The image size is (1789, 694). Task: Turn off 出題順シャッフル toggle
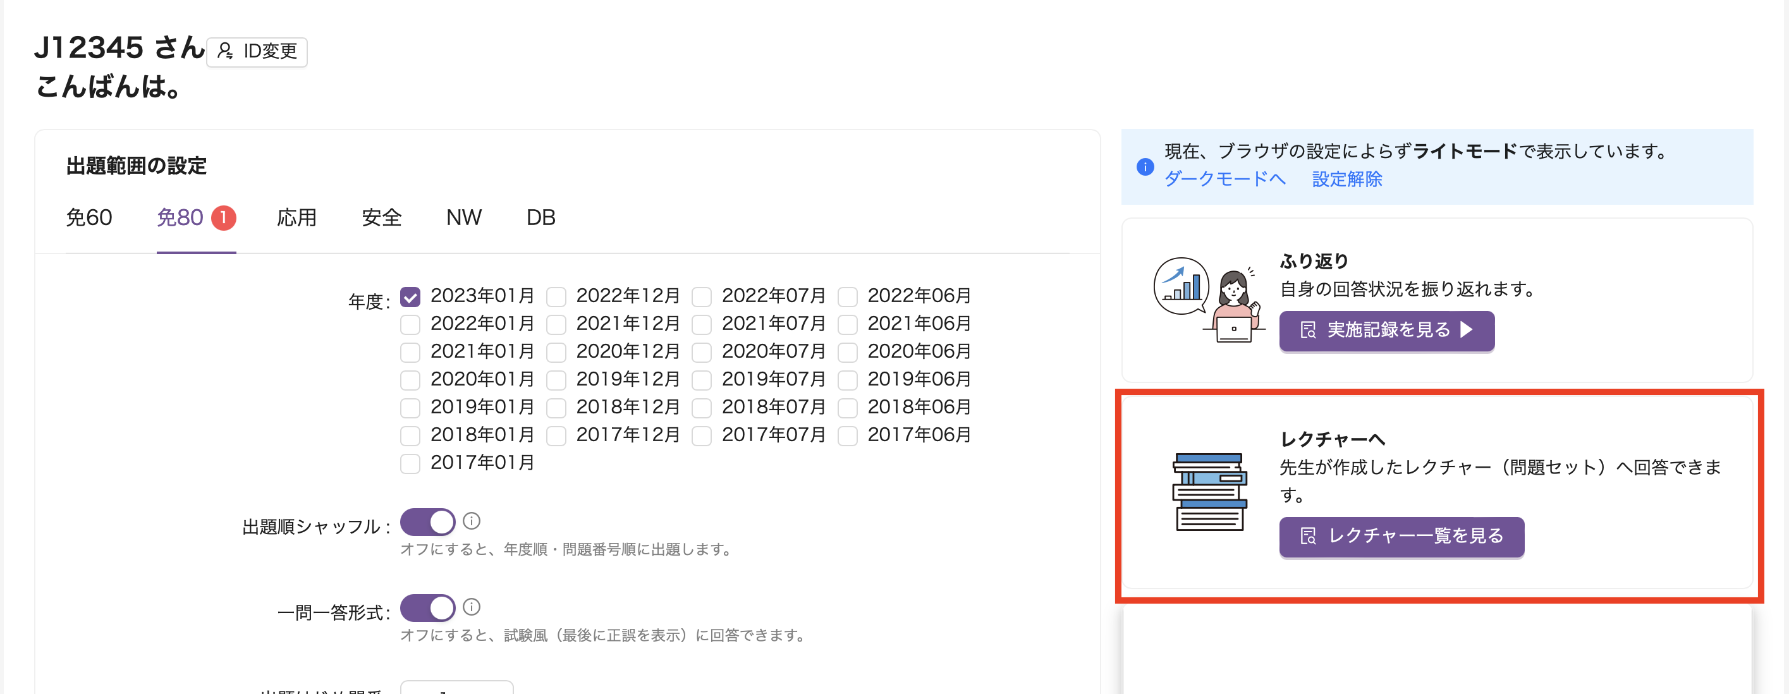pyautogui.click(x=427, y=521)
